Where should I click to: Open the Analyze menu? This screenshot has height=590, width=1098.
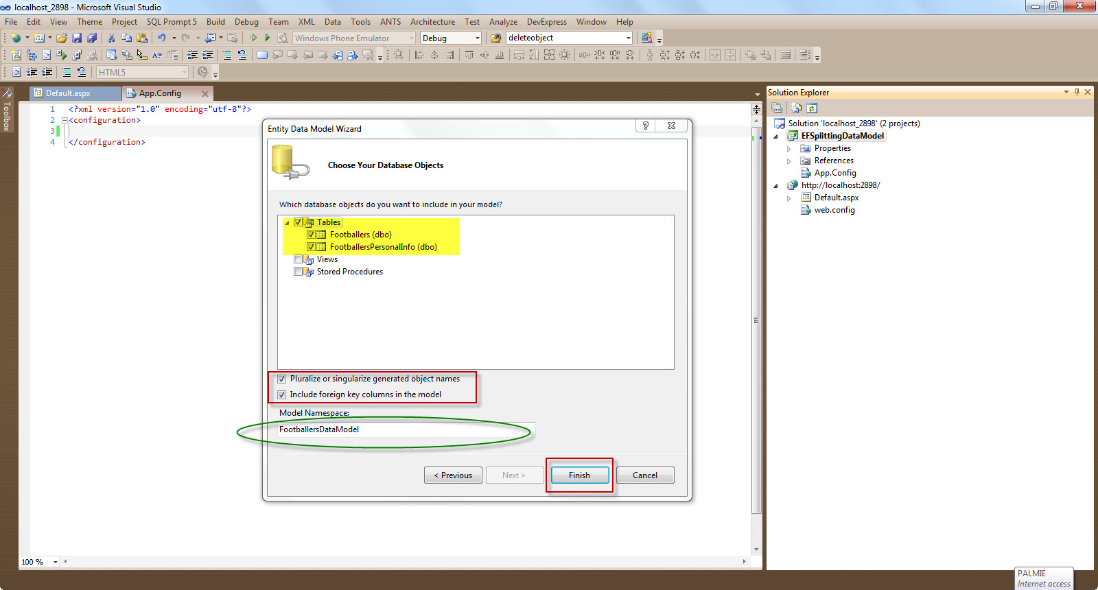coord(503,22)
